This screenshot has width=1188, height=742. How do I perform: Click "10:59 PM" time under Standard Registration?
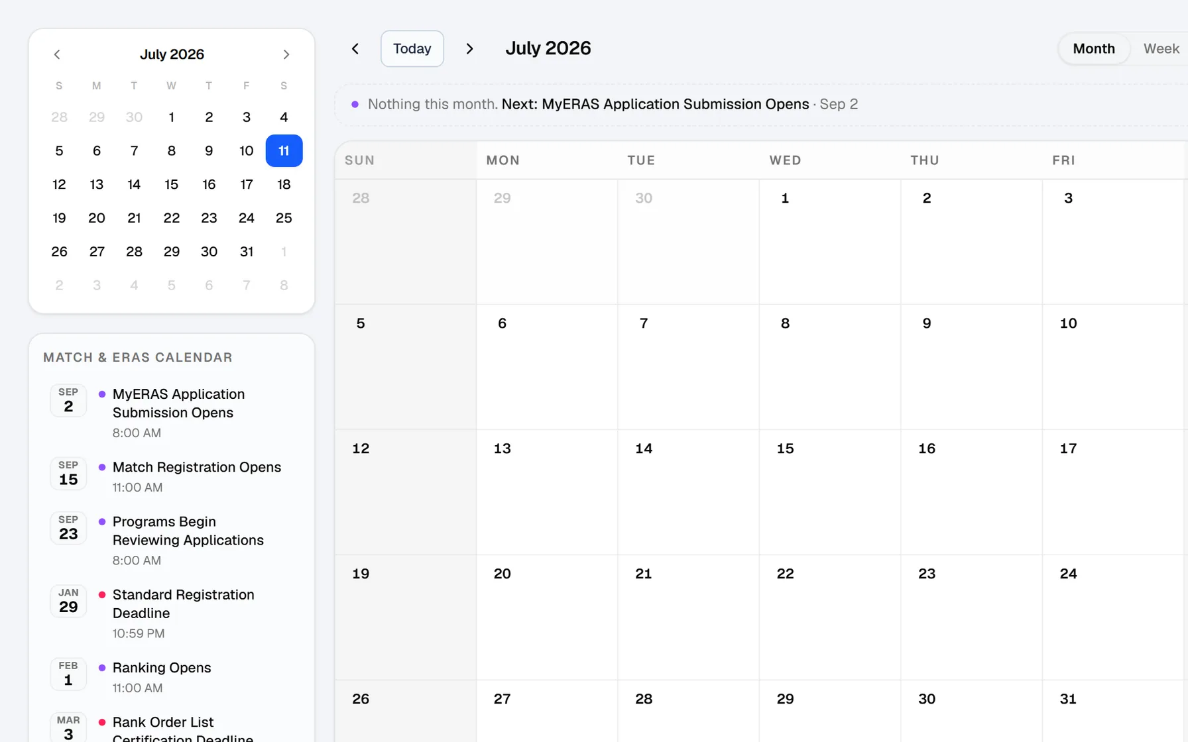point(139,633)
